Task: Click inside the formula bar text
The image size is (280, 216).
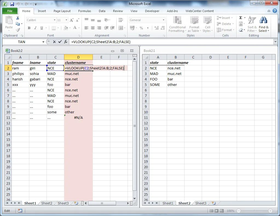Action: pos(101,42)
